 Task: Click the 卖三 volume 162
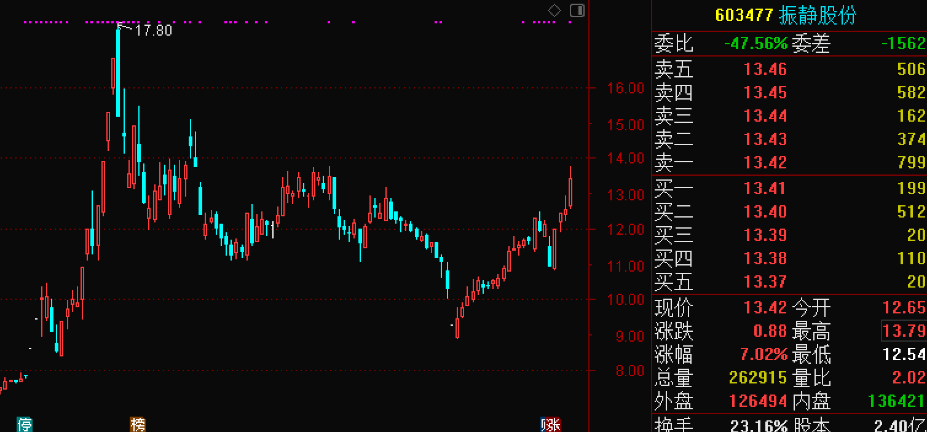click(x=911, y=116)
